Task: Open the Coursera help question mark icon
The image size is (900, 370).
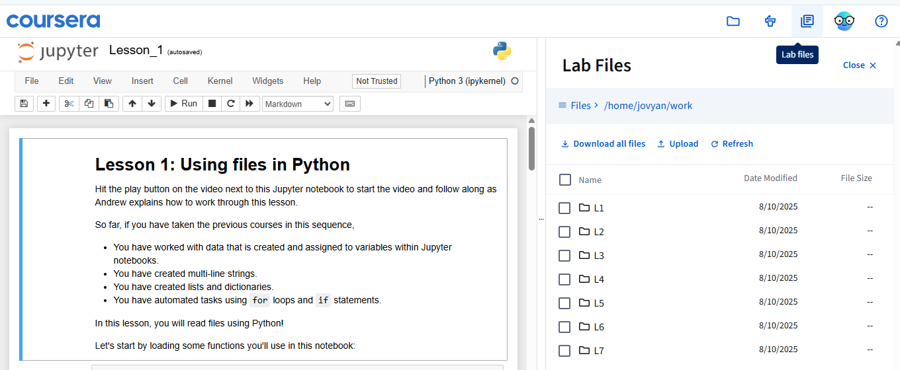Action: pos(881,21)
